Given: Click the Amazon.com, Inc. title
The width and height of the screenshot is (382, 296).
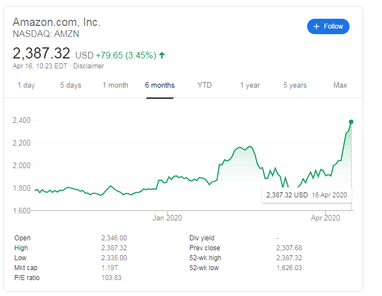Looking at the screenshot, I should [x=57, y=23].
